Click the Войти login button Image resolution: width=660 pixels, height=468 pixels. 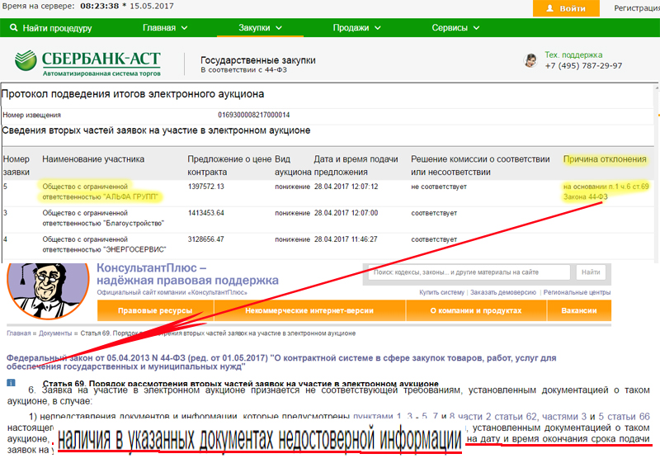pos(566,8)
